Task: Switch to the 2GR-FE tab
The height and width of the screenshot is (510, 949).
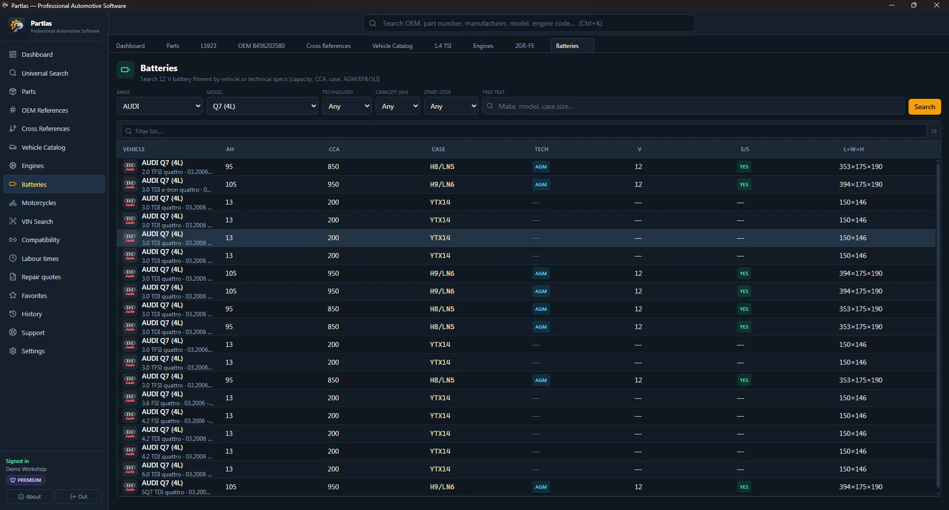Action: click(x=524, y=46)
